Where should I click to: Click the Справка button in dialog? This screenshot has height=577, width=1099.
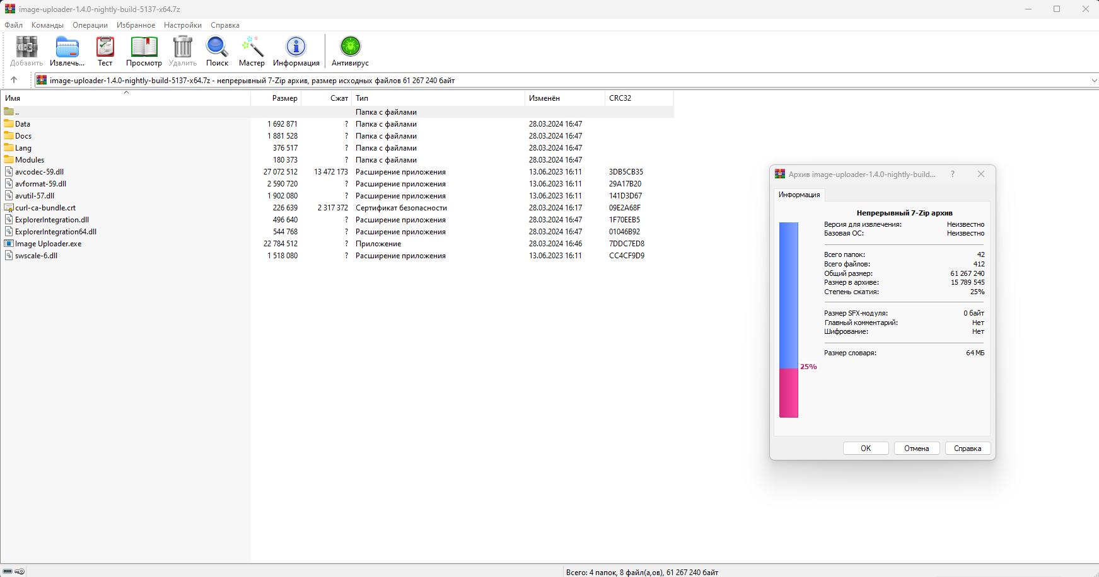[968, 448]
